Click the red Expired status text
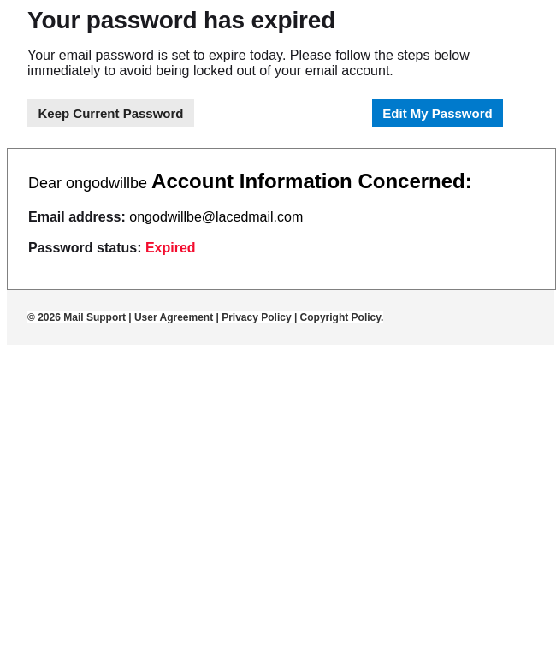Screen dimensions: 556x657 point(170,248)
